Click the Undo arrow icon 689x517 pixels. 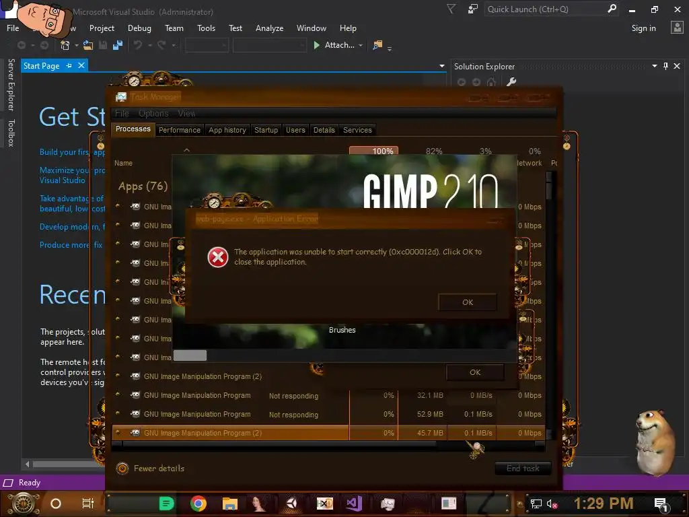tap(138, 45)
